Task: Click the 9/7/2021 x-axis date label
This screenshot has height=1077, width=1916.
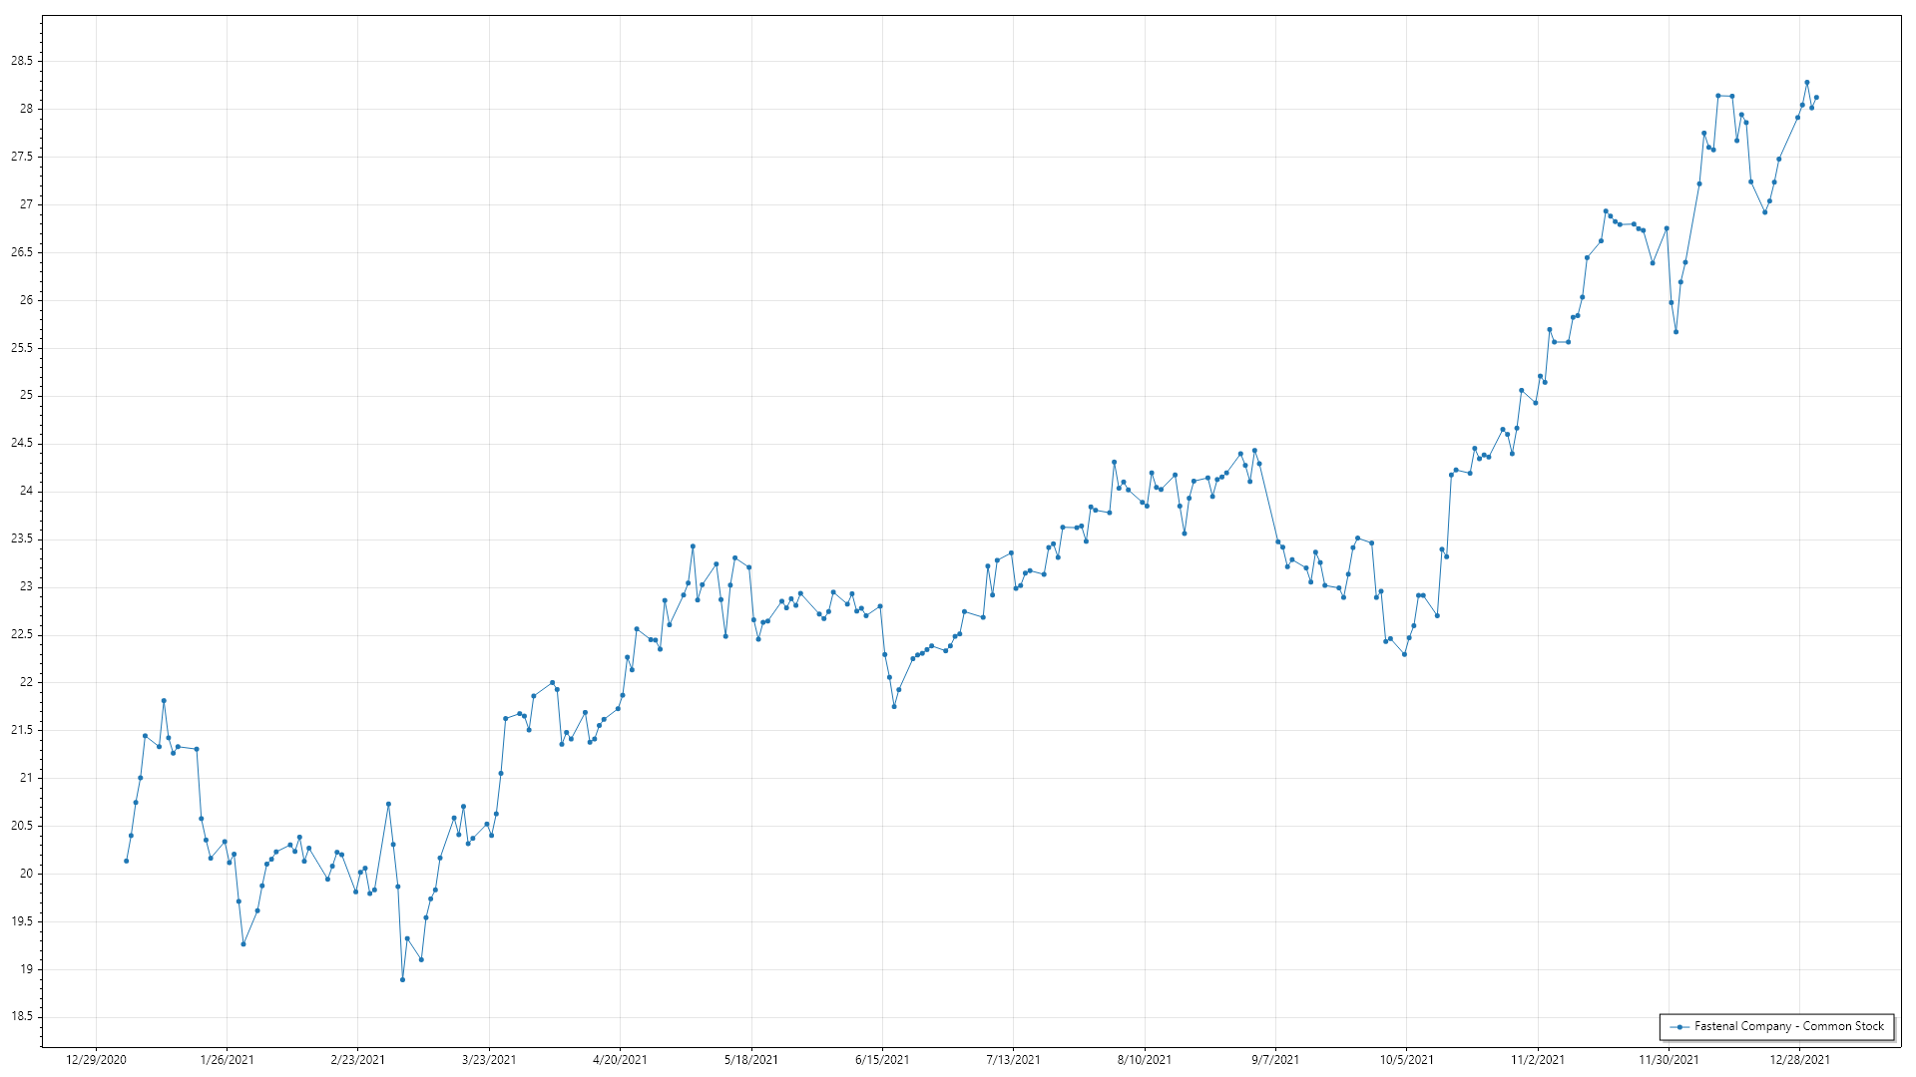Action: coord(1275,1059)
